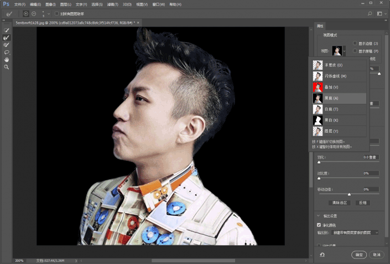Open the 文件(F) menu

click(x=20, y=4)
